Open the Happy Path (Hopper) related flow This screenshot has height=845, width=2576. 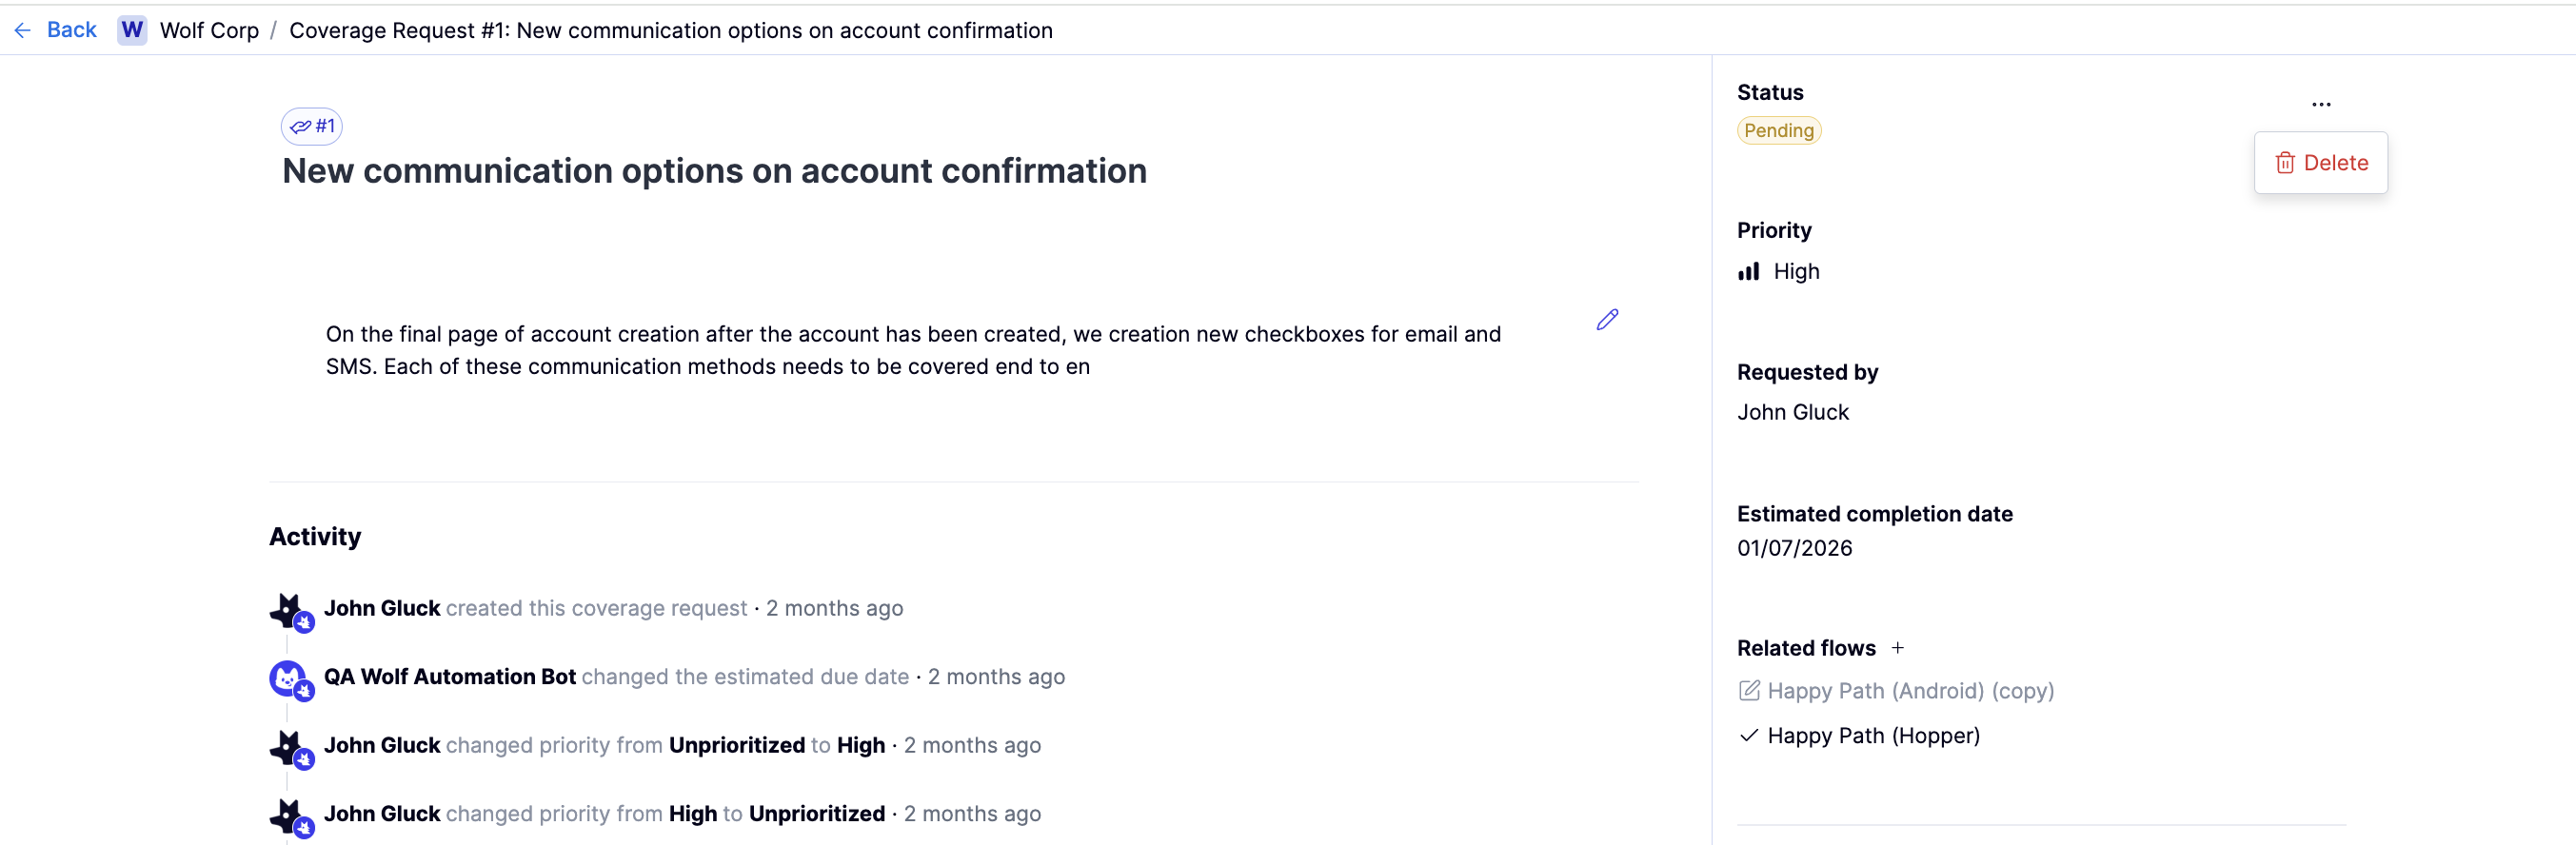tap(1872, 736)
